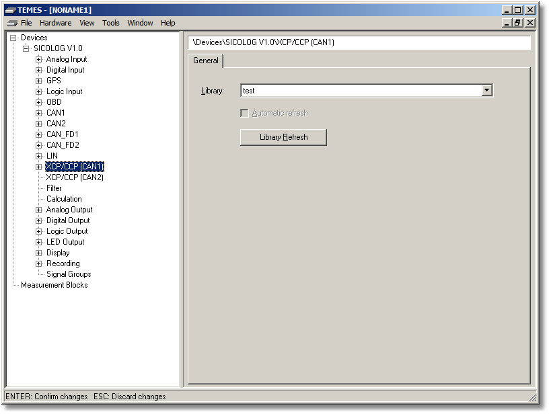549x414 pixels.
Task: Select the CAN_FD2 label in tree
Action: 63,145
